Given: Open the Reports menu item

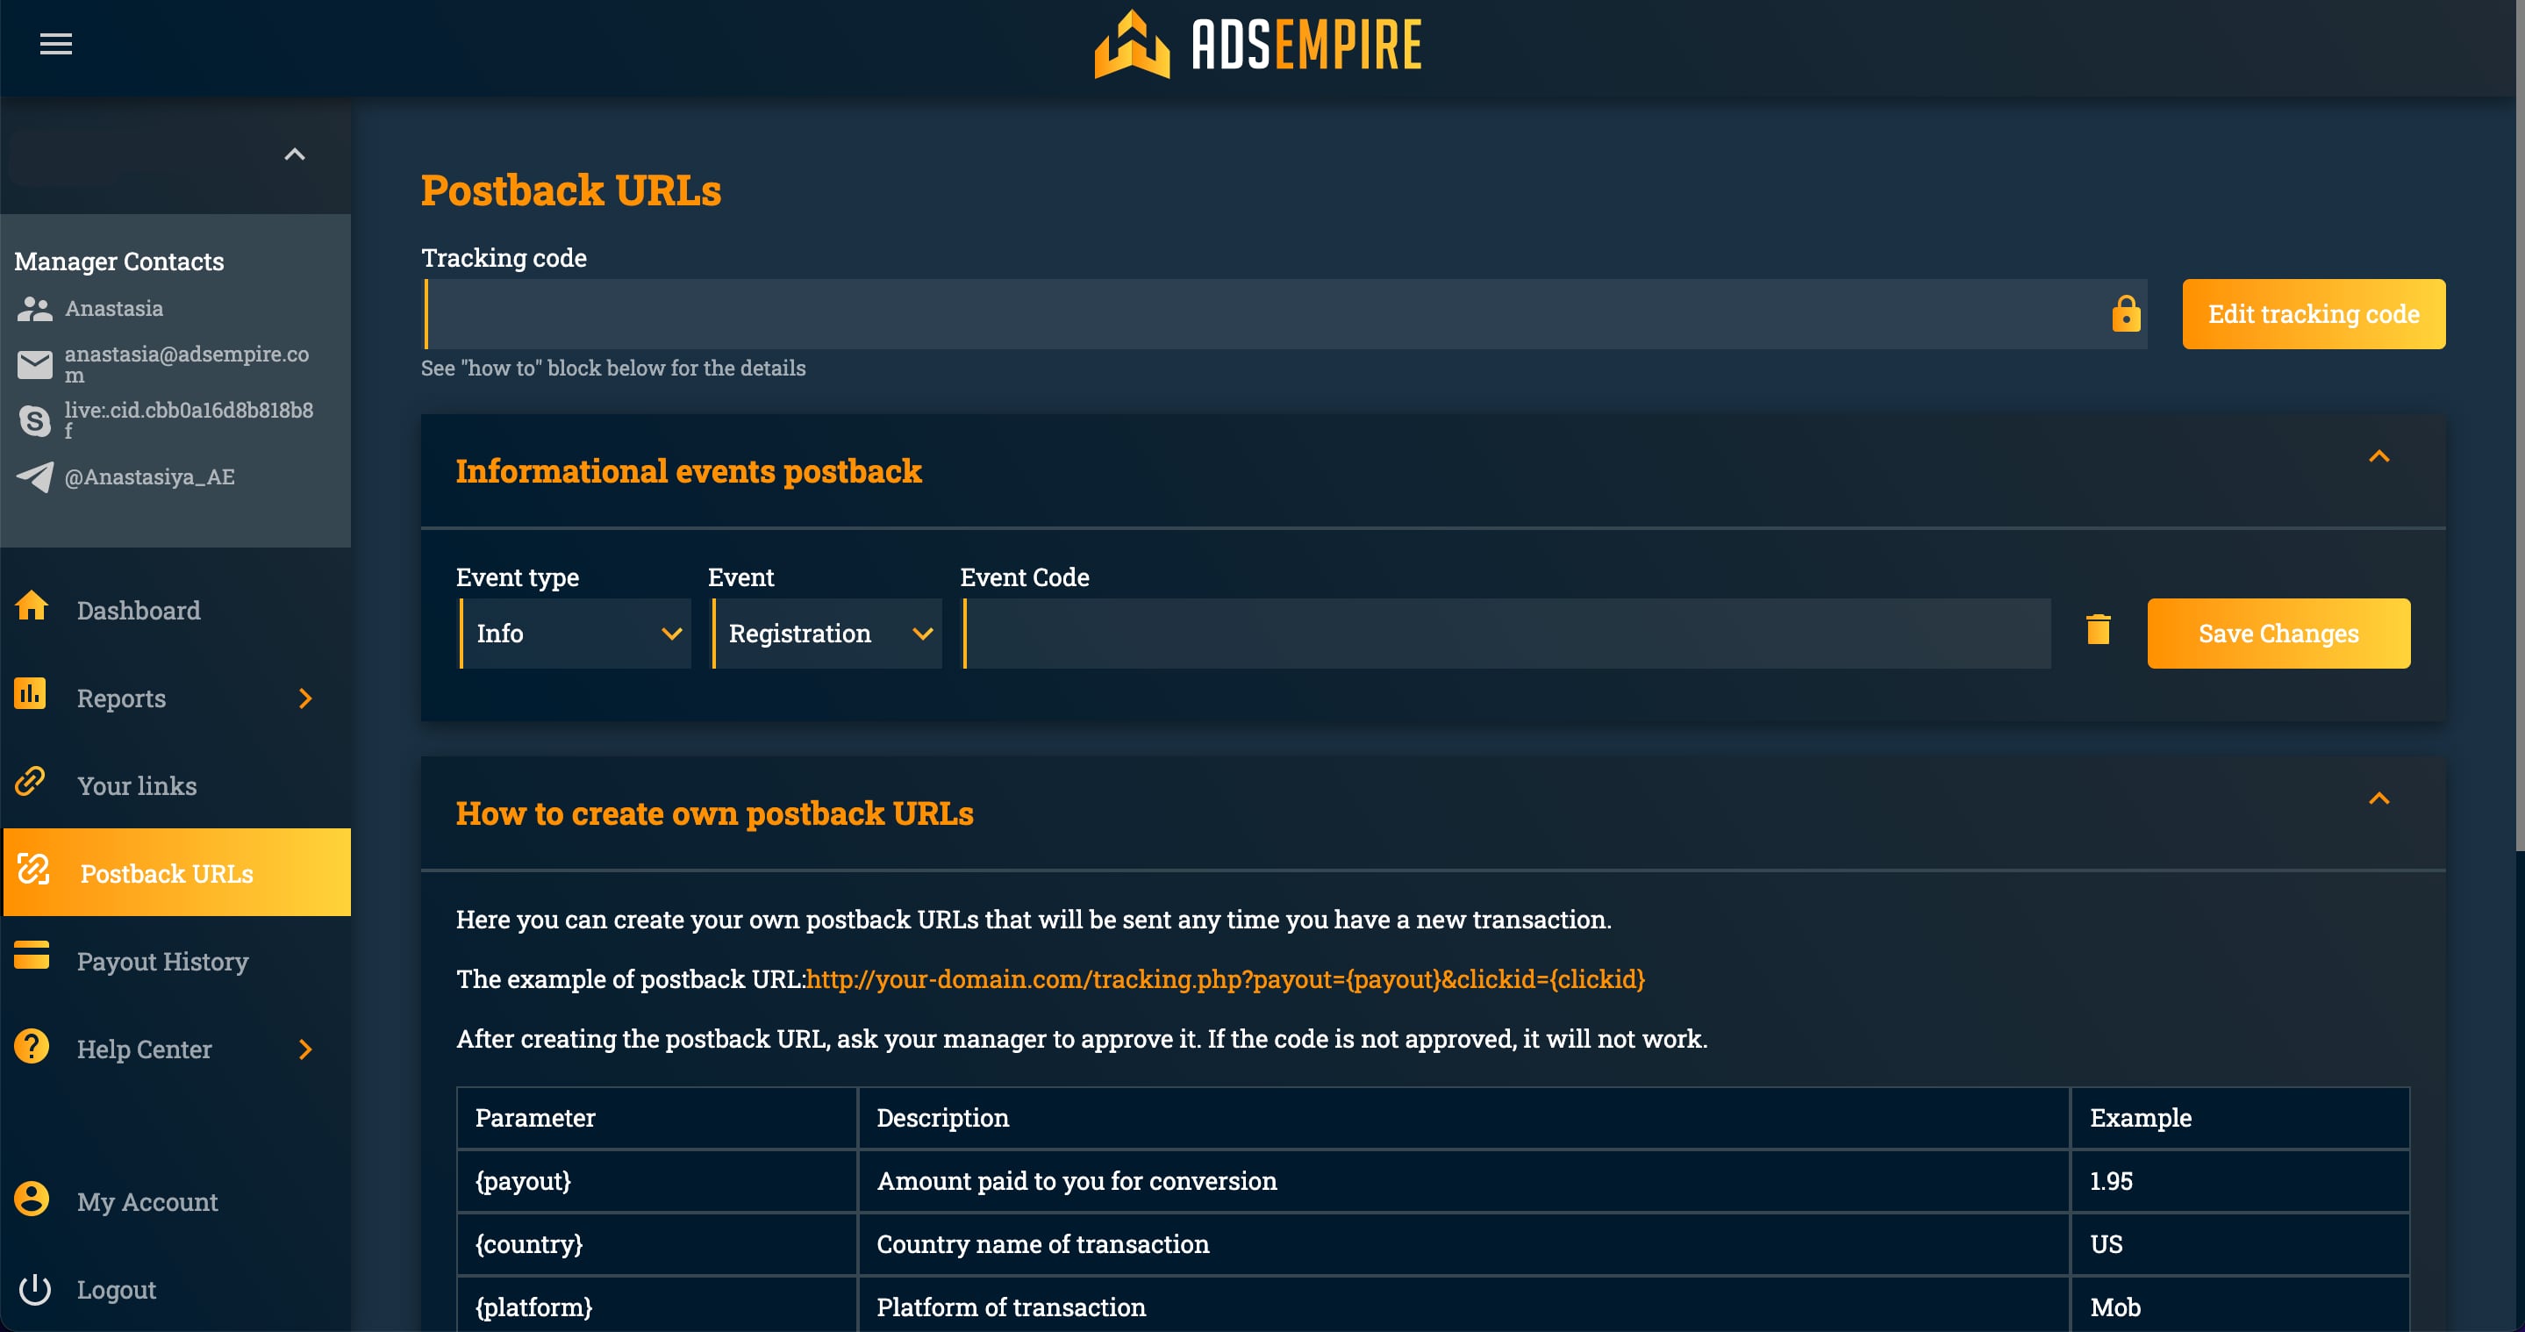Looking at the screenshot, I should 122,698.
